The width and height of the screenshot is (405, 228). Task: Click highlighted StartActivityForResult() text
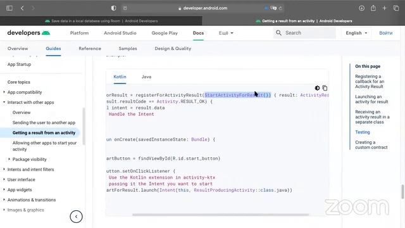click(x=238, y=95)
